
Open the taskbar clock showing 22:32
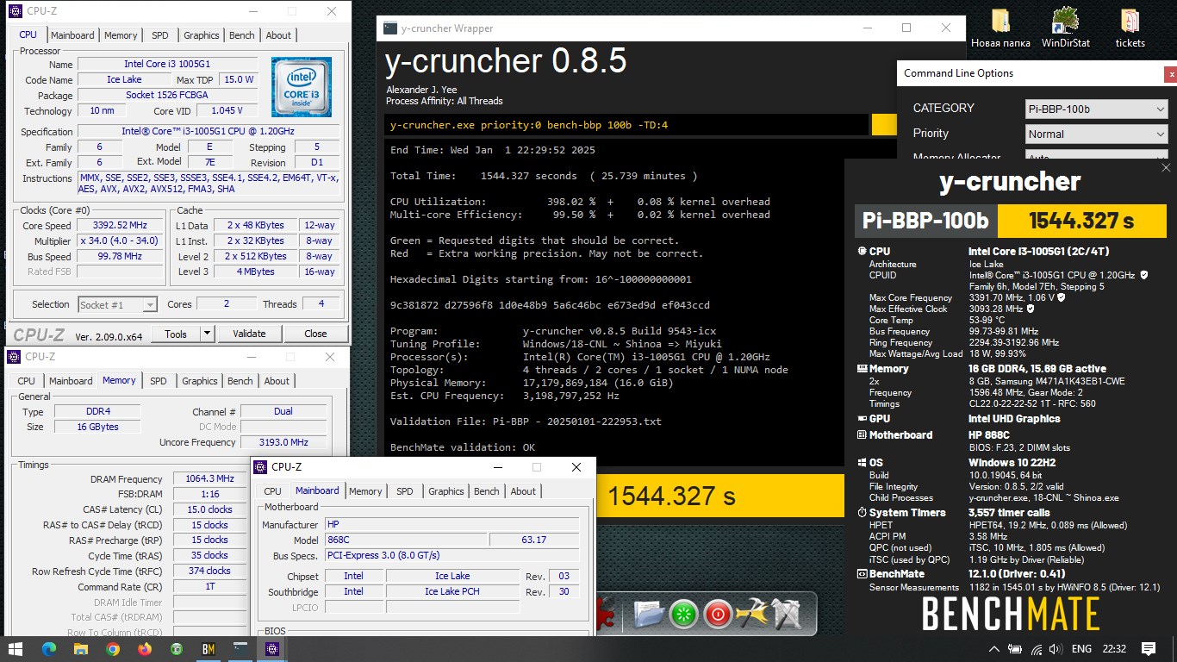1113,649
